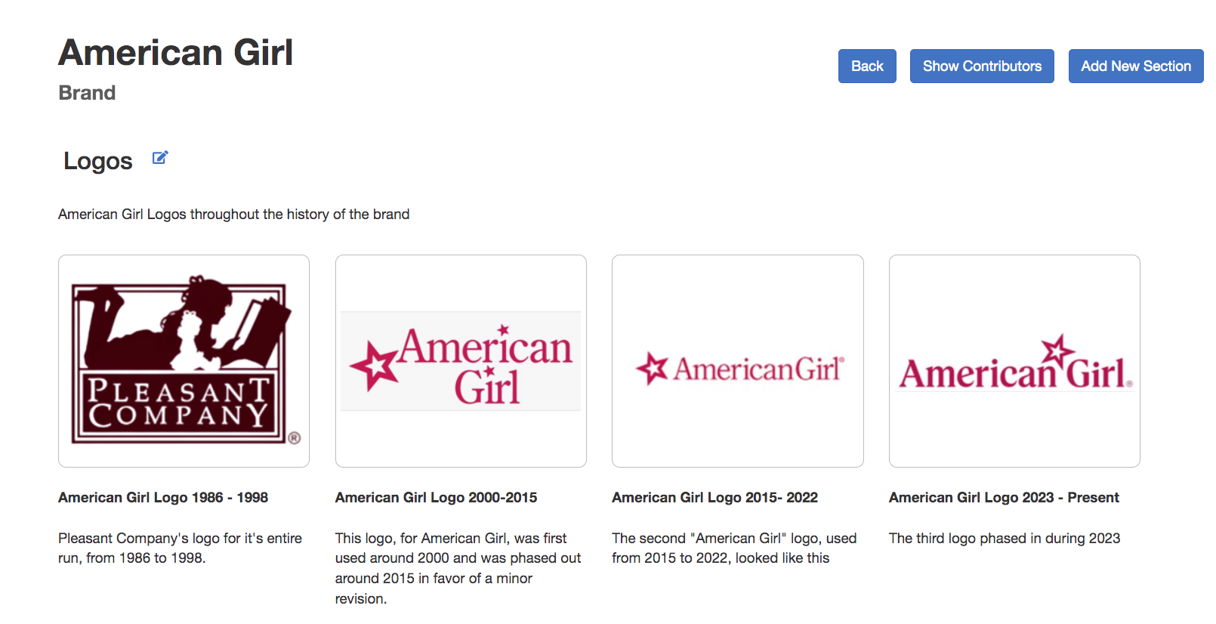Screen dimensions: 1216x624
Task: Click Add New Section button
Action: click(1136, 66)
